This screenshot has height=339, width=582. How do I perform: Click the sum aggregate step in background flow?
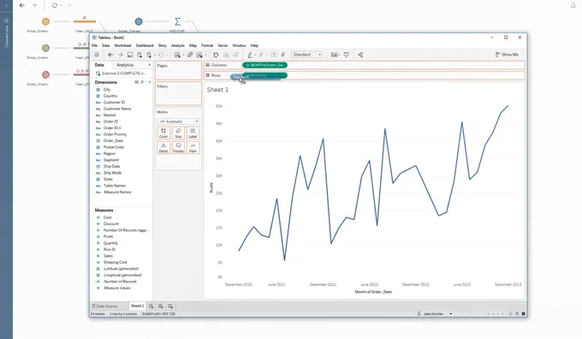click(x=177, y=22)
